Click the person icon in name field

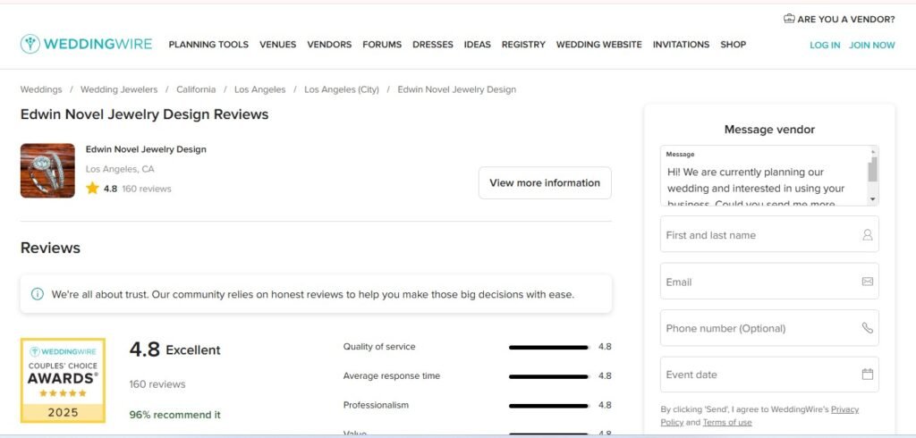868,235
